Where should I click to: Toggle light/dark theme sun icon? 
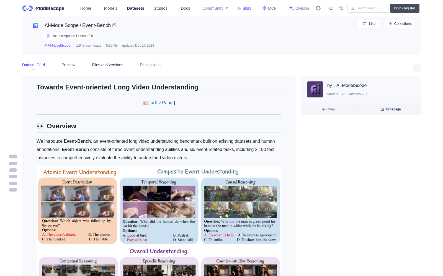coord(331,8)
